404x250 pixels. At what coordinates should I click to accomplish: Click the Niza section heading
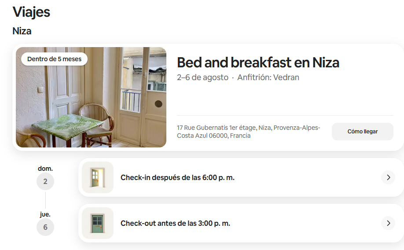pyautogui.click(x=22, y=31)
